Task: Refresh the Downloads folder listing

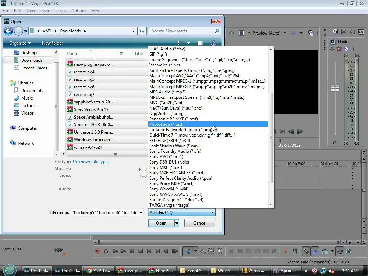Action: coord(142,31)
